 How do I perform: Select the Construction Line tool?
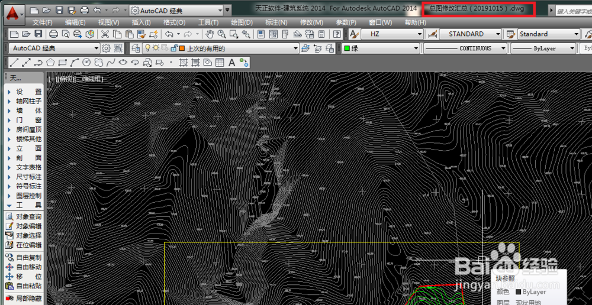pos(27,62)
